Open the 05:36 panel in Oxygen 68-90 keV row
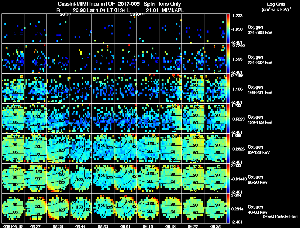The width and height of the screenshot is (300, 228). point(58,178)
